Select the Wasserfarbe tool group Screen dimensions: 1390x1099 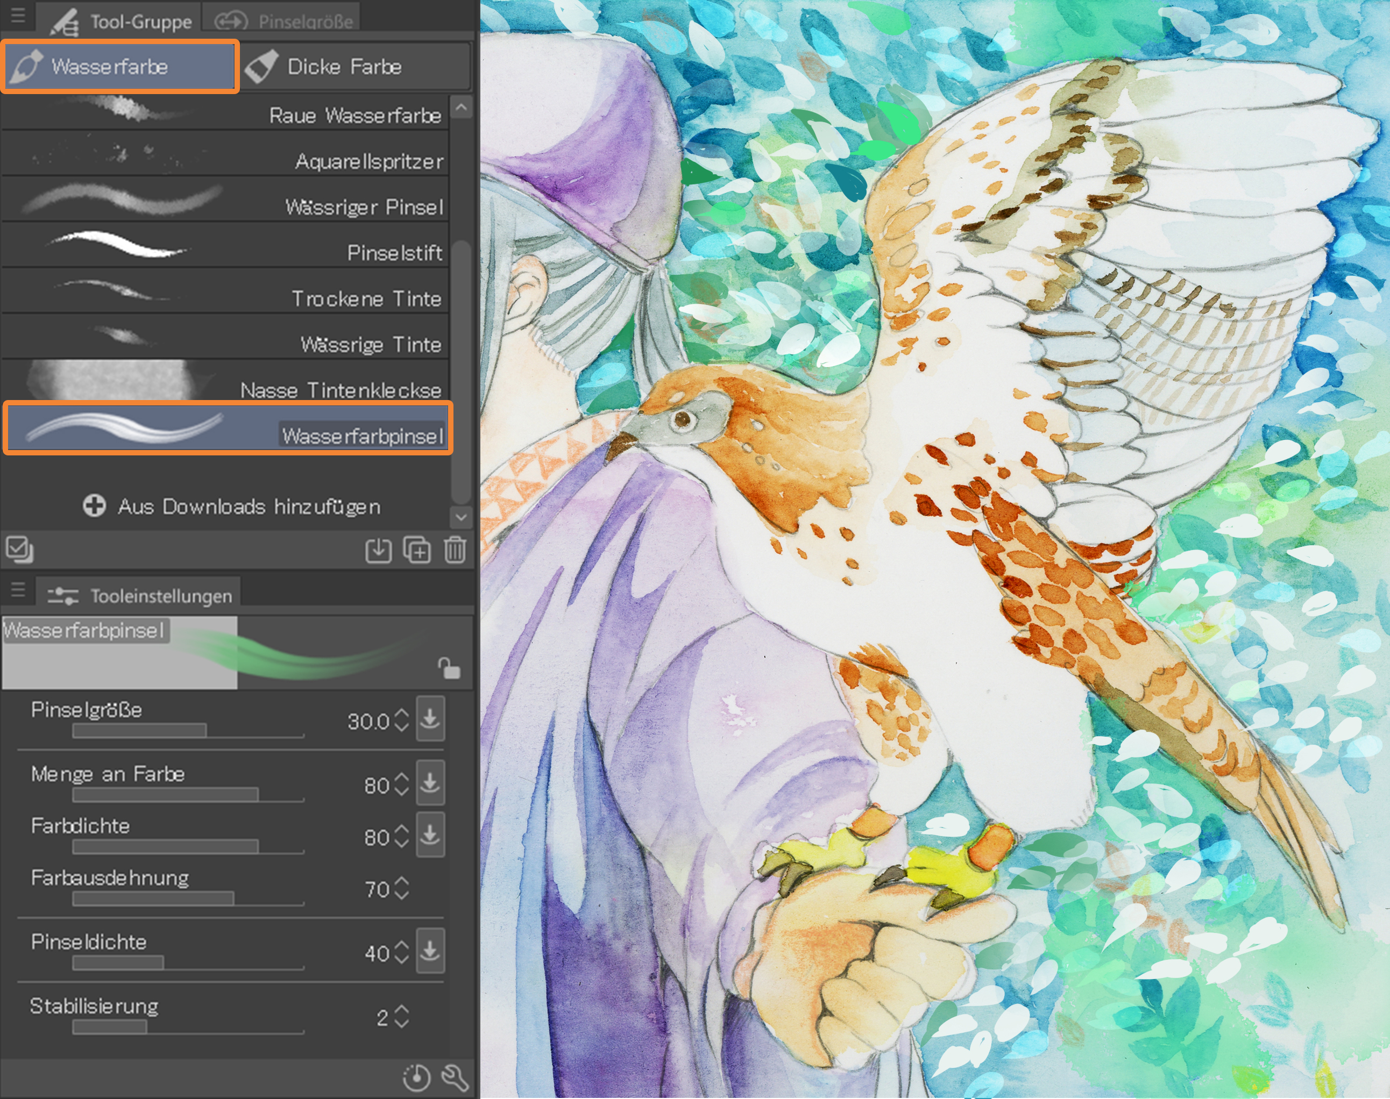point(120,66)
